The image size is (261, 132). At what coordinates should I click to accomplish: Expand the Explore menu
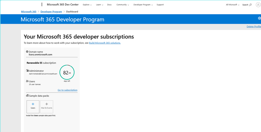click(87, 5)
